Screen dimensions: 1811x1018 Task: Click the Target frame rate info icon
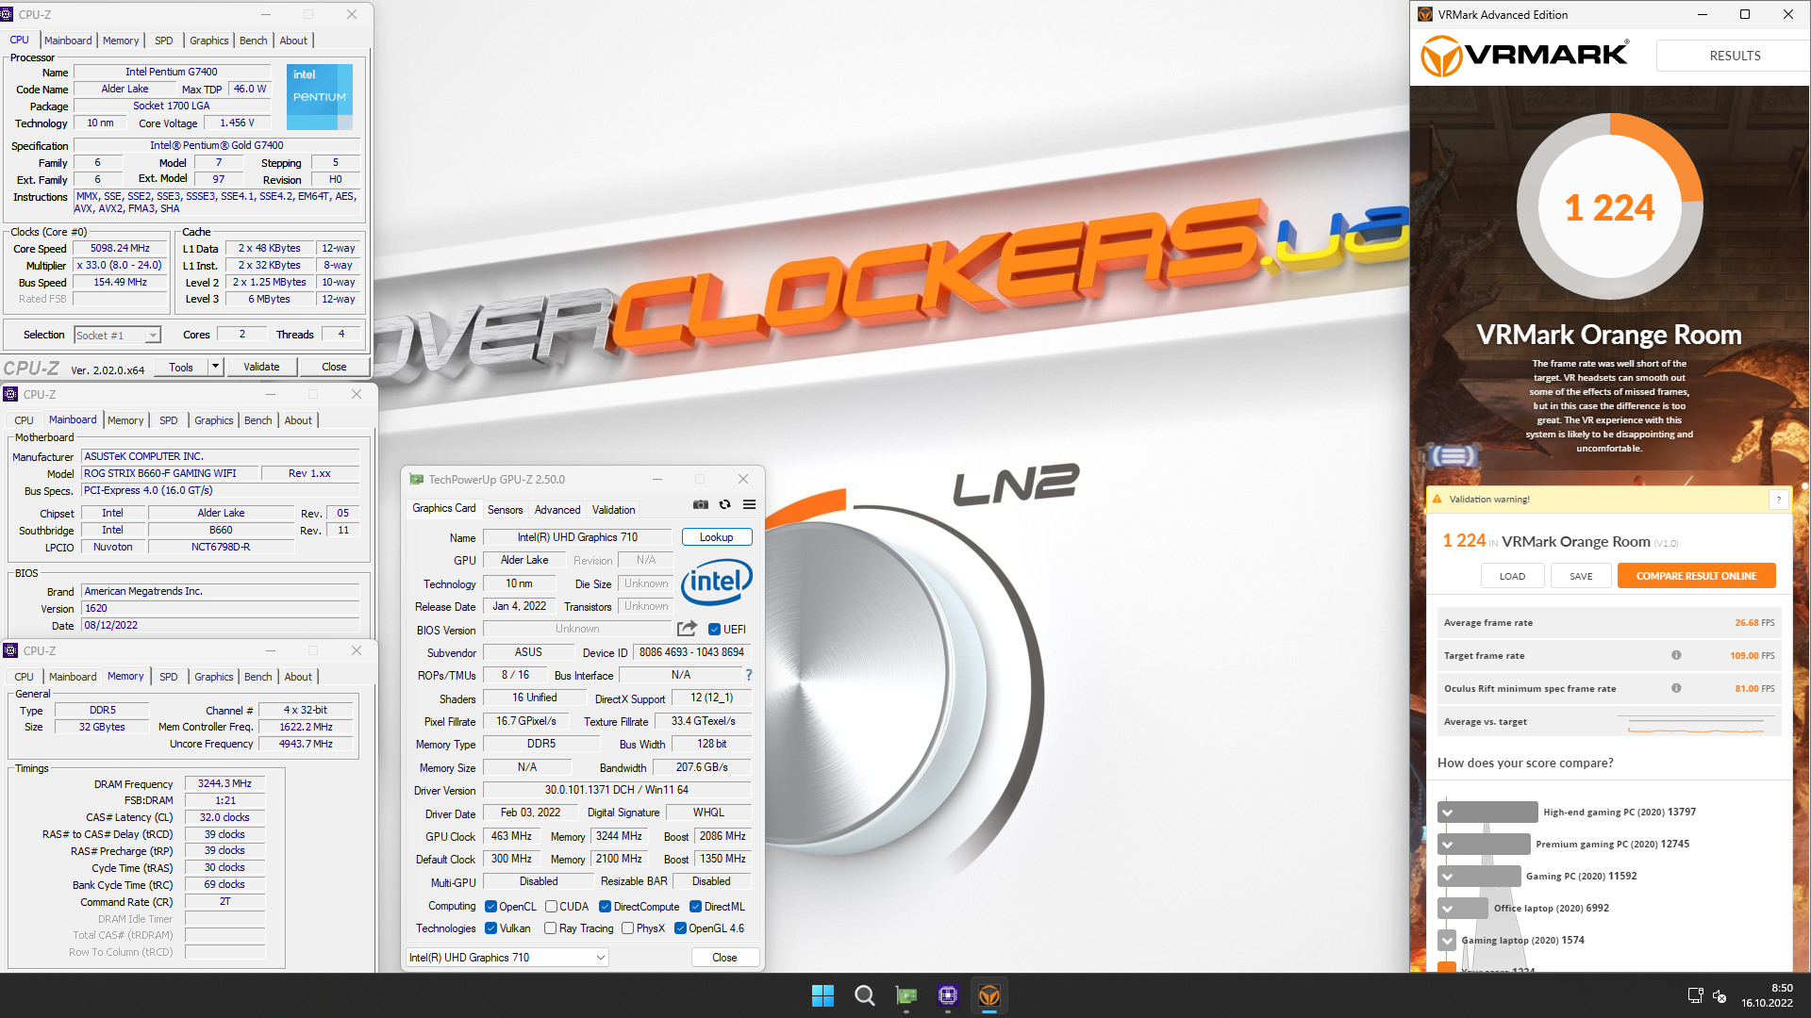tap(1676, 655)
